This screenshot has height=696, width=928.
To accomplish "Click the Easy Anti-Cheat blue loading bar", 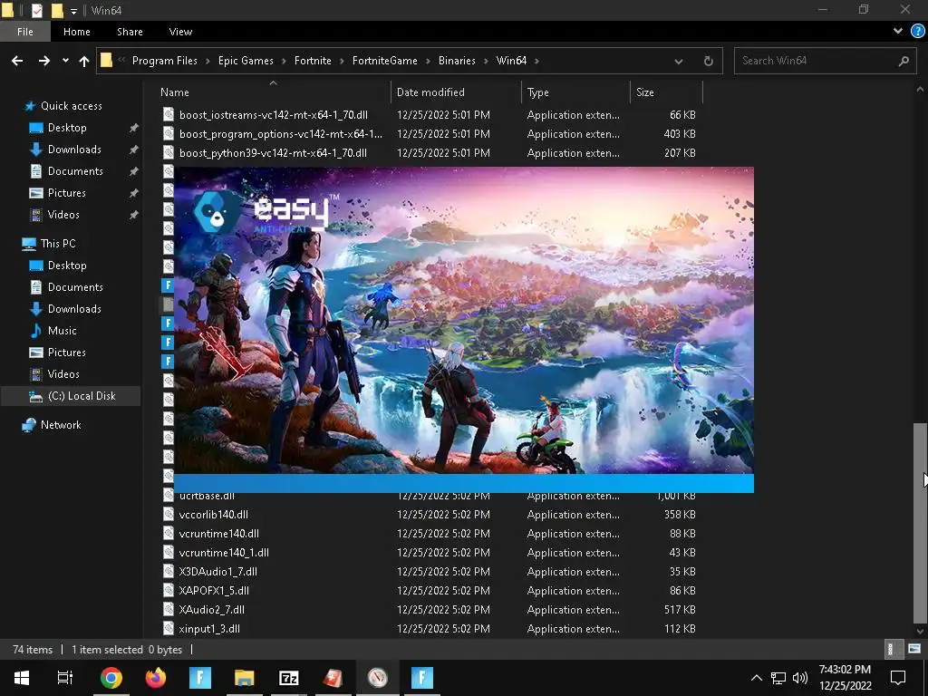I will click(x=463, y=483).
